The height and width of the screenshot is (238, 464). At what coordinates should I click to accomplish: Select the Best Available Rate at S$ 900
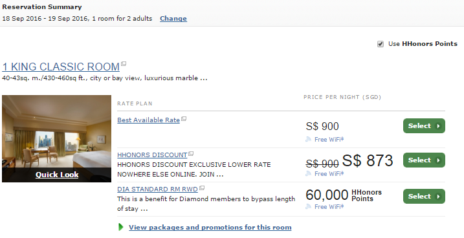pyautogui.click(x=424, y=126)
